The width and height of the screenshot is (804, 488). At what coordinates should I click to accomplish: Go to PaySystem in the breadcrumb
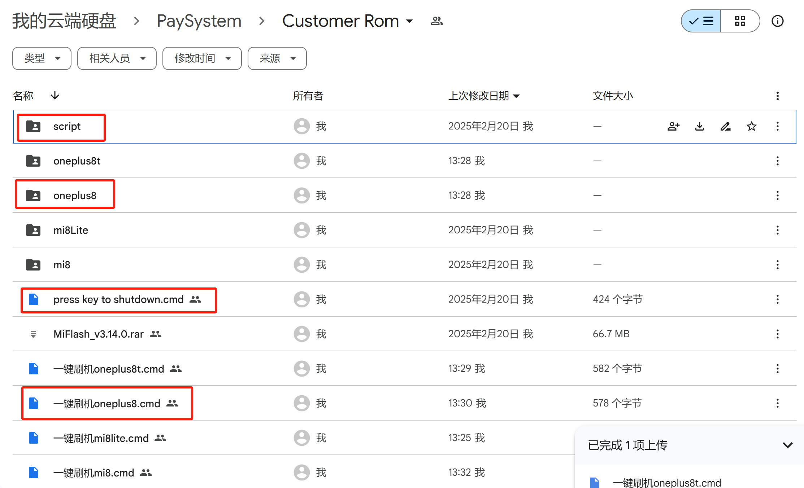click(199, 21)
